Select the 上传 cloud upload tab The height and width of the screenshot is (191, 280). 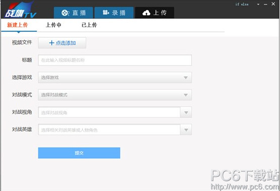(154, 13)
